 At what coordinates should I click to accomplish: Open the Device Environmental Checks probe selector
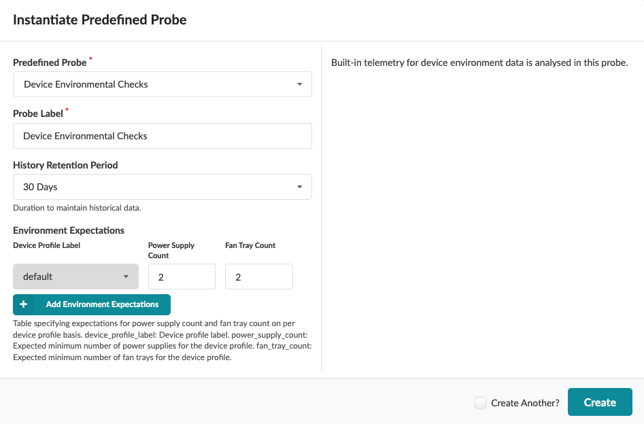click(162, 85)
